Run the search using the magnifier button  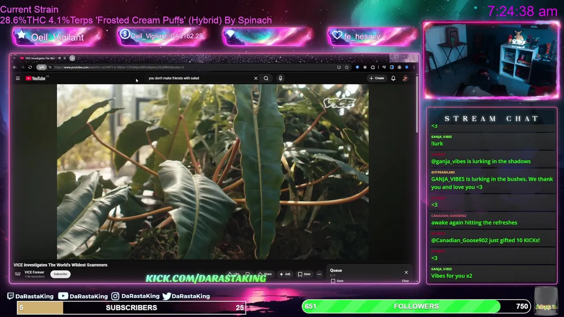(x=266, y=78)
